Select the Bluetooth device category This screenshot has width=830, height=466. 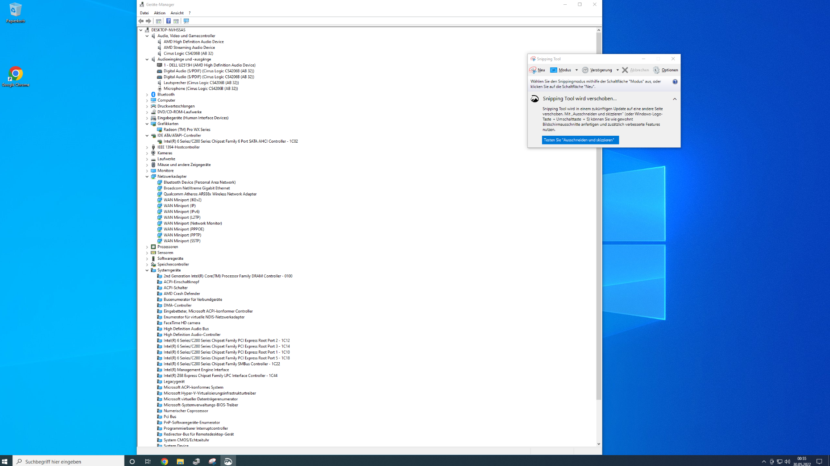(x=166, y=95)
